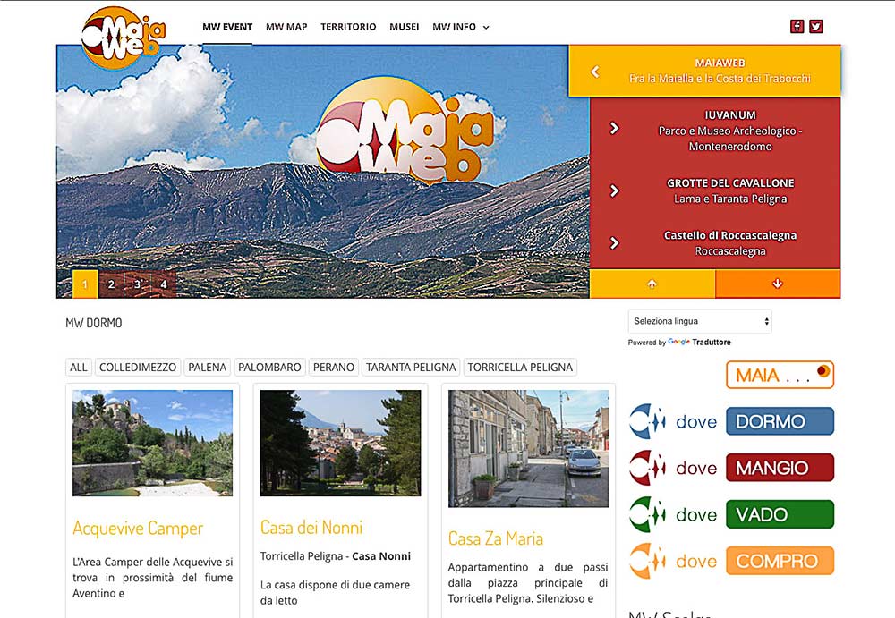895x618 pixels.
Task: Go to the TERRITORIO page
Action: pyautogui.click(x=348, y=27)
